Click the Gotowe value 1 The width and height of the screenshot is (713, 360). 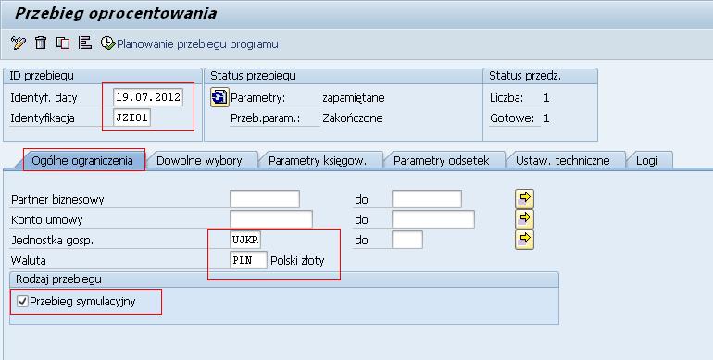tap(546, 118)
